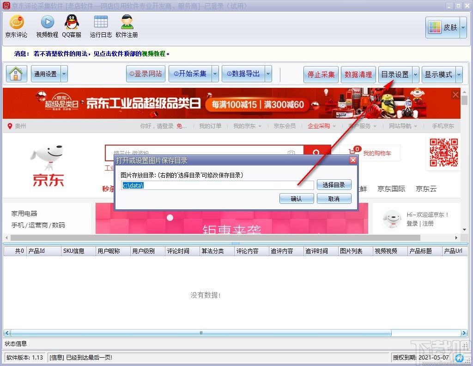Cancel the dialog with 取消
This screenshot has width=473, height=366.
click(334, 199)
